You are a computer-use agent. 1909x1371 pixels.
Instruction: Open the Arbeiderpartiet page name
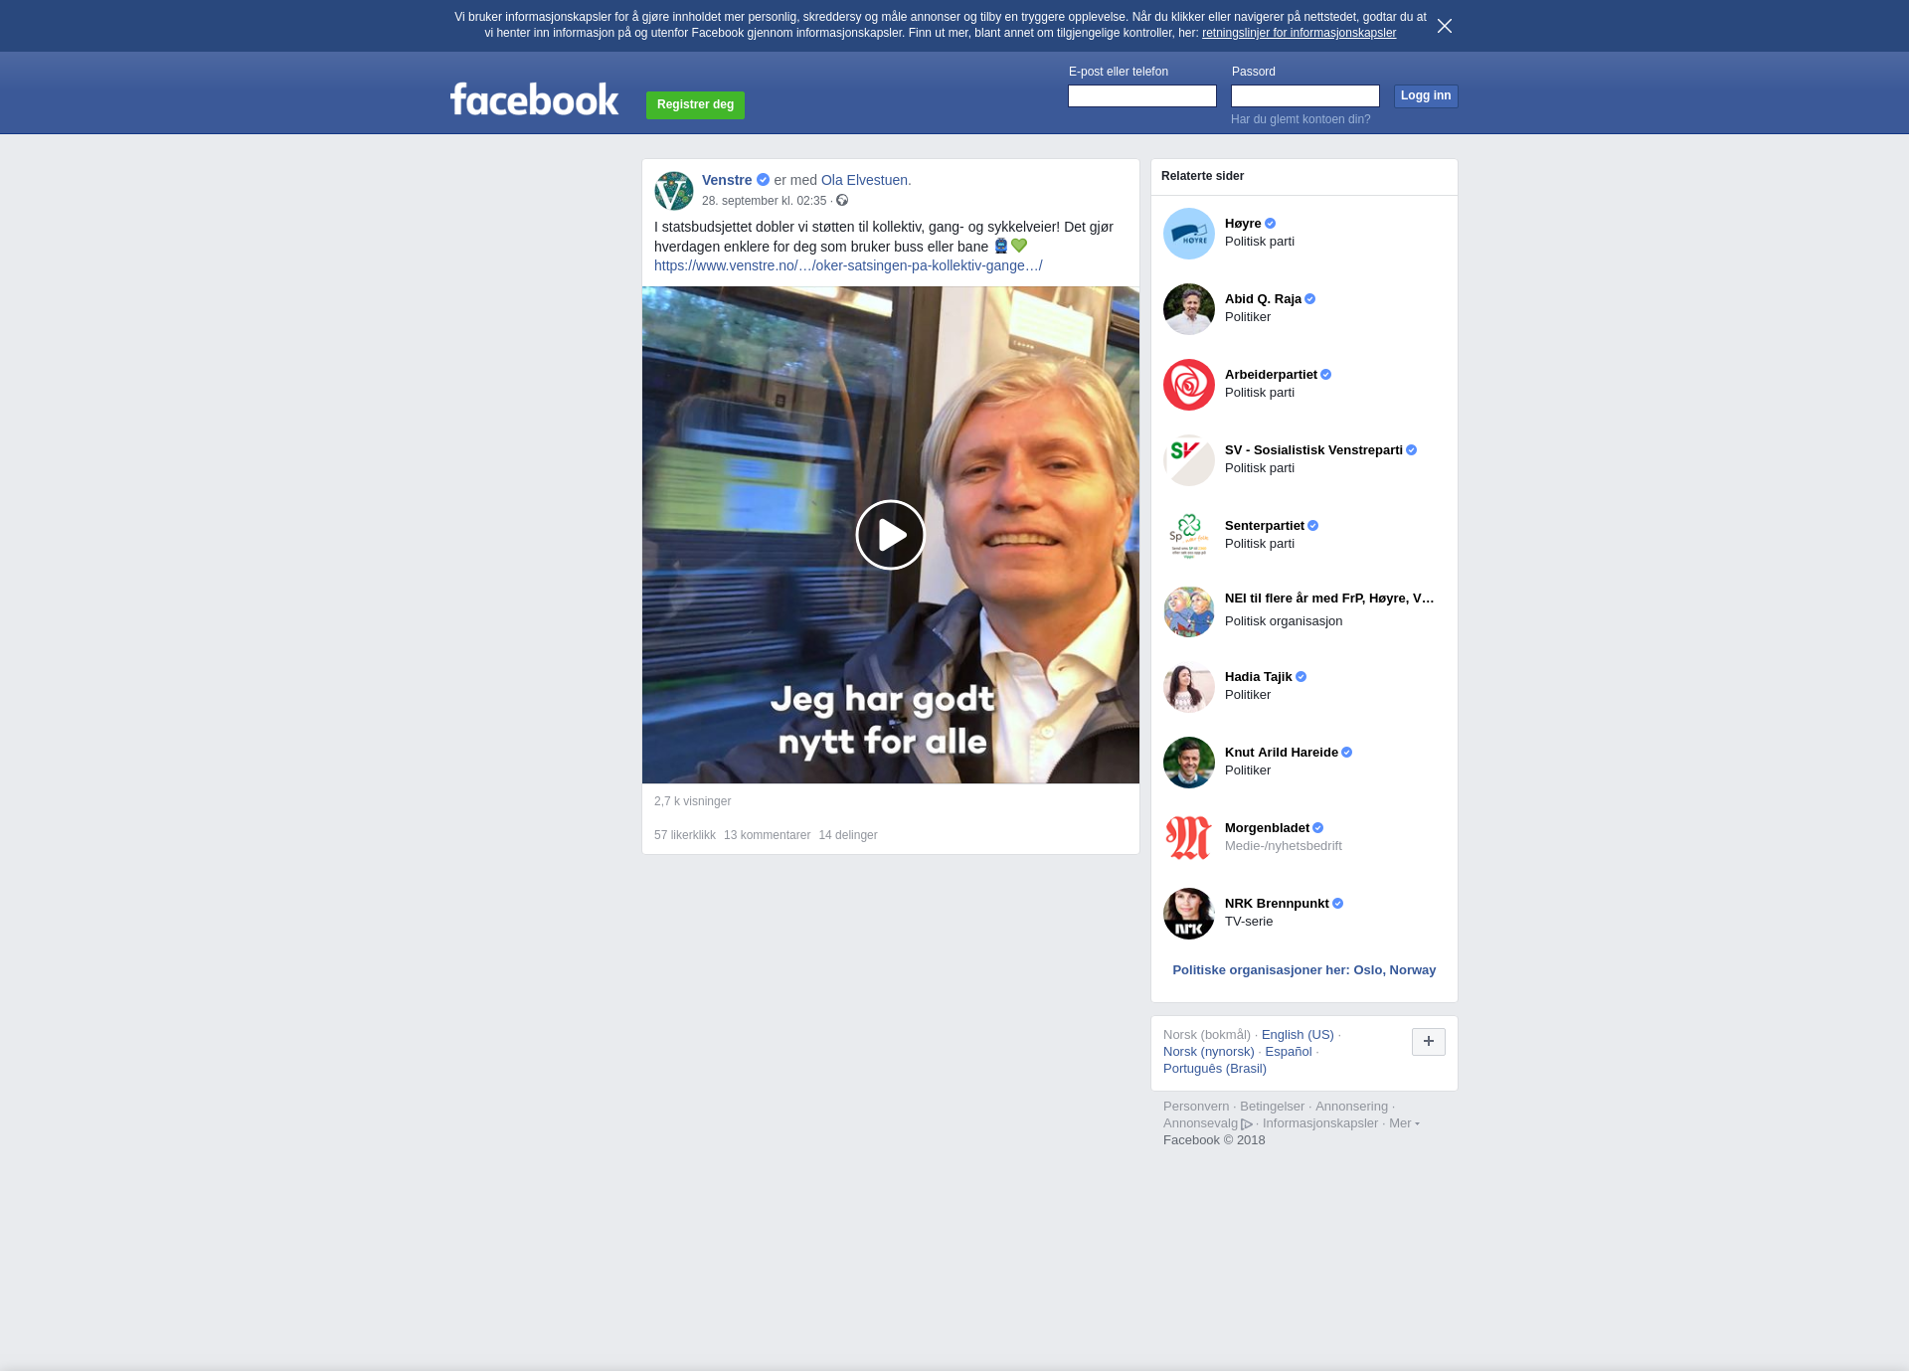point(1271,375)
